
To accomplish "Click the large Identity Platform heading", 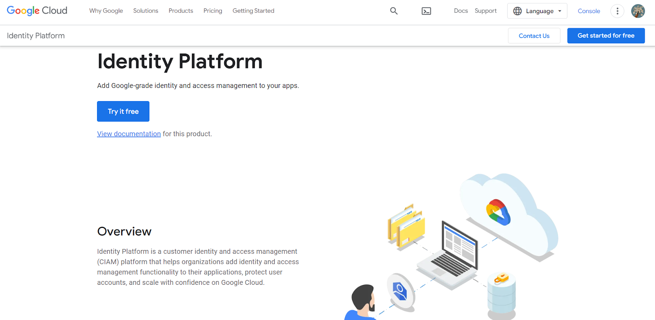I will 180,61.
